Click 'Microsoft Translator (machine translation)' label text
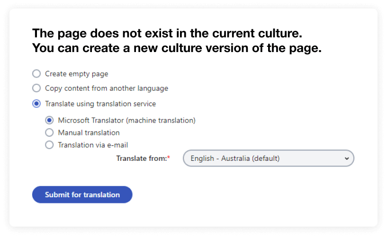The image size is (387, 237). click(126, 120)
